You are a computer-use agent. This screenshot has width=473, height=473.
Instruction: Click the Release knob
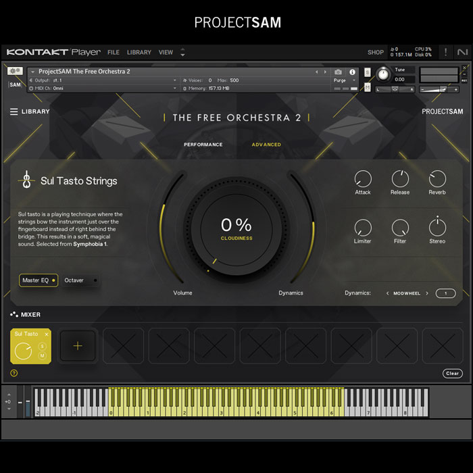coord(400,178)
